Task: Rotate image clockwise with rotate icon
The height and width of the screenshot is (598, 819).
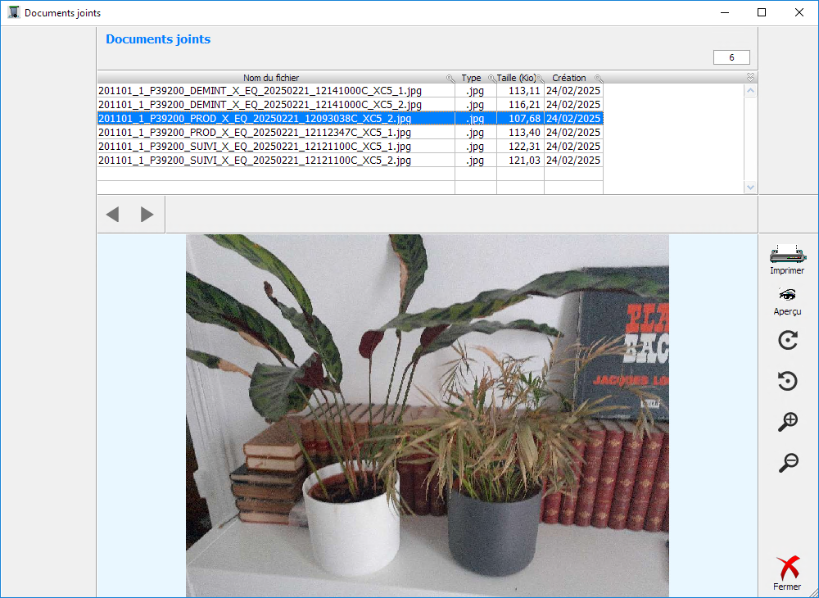Action: tap(787, 341)
